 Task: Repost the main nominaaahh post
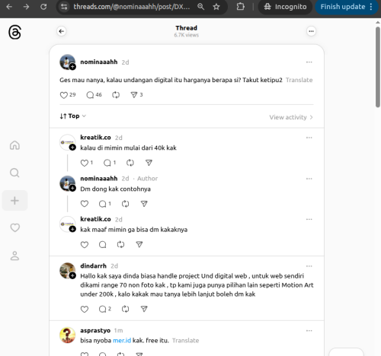(x=116, y=95)
